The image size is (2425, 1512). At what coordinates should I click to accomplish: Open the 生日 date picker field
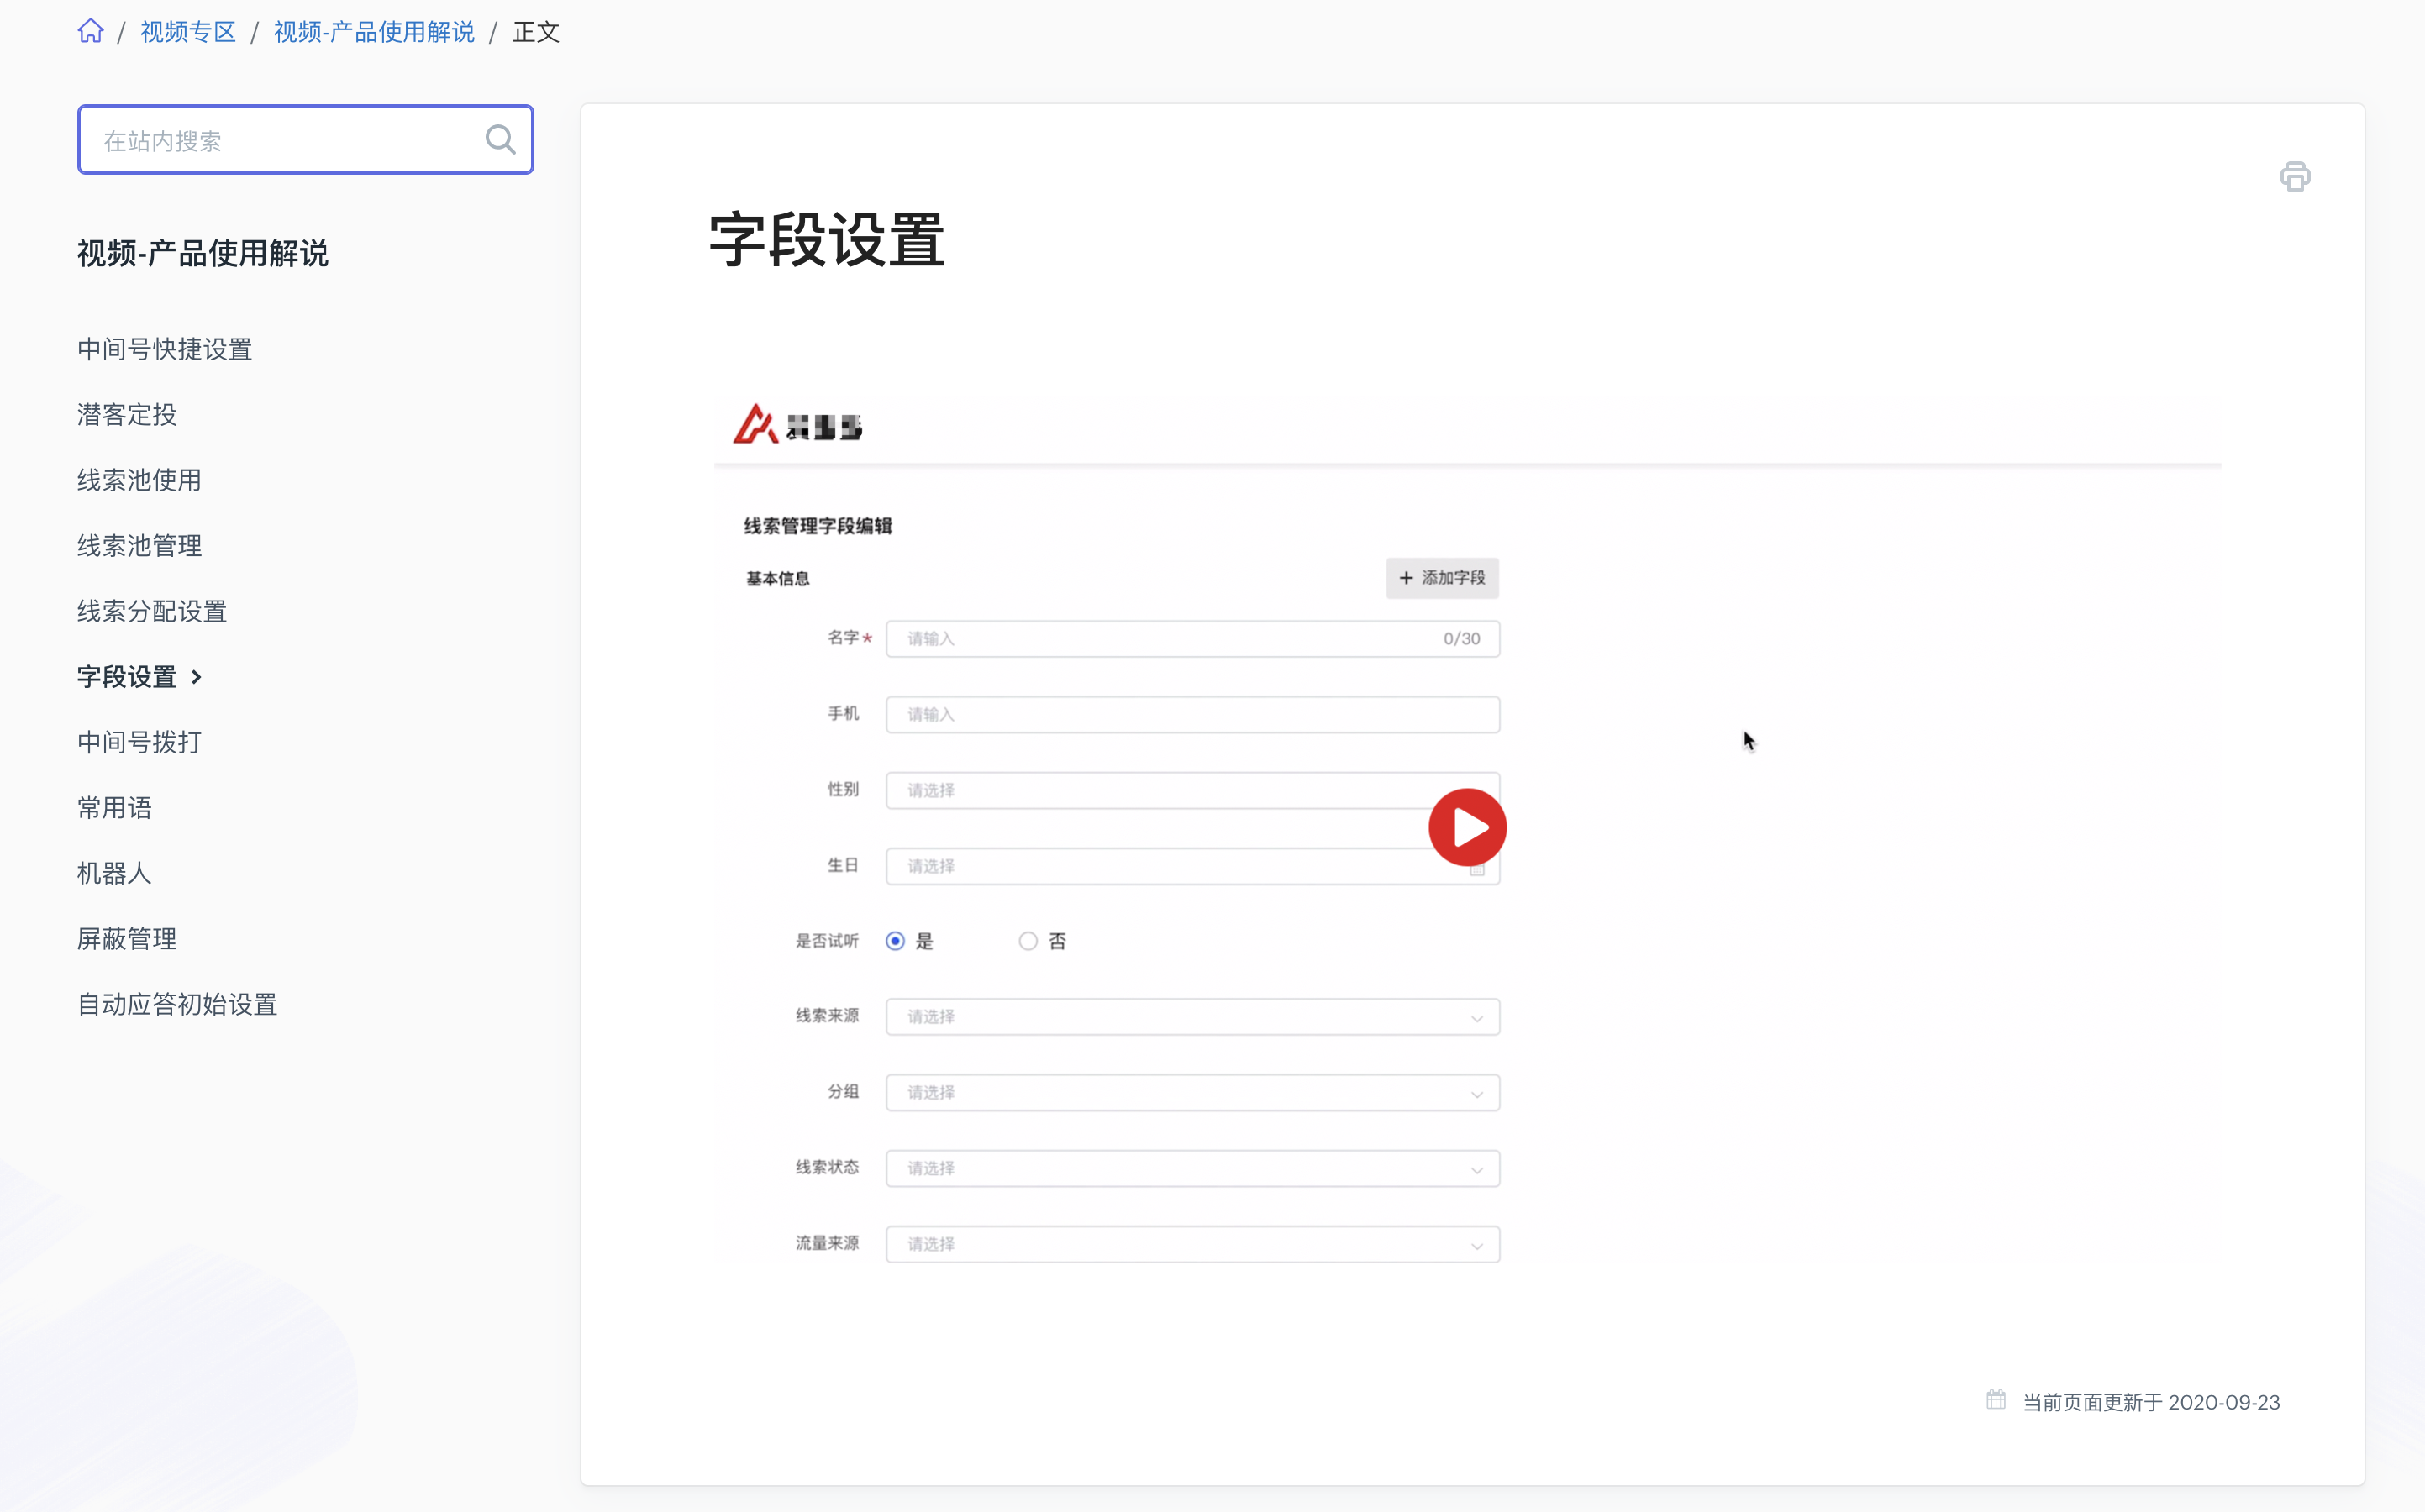1193,866
